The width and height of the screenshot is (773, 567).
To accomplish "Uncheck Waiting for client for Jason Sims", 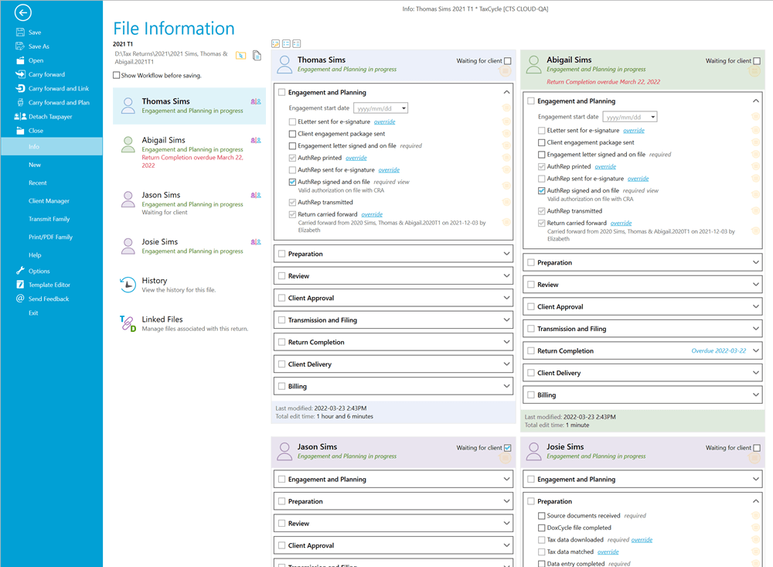I will point(508,448).
